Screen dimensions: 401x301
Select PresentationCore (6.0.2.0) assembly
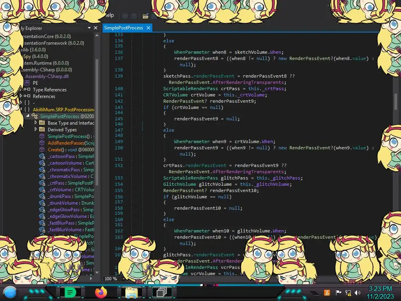click(47, 36)
